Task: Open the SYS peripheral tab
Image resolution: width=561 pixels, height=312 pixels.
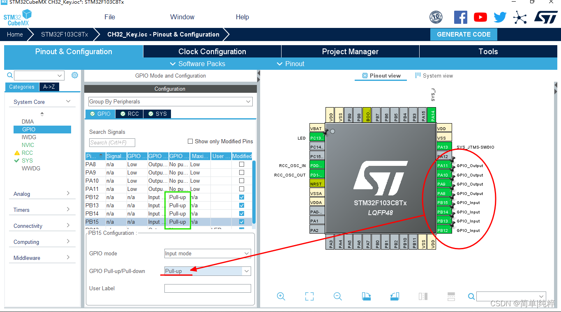Action: point(157,114)
